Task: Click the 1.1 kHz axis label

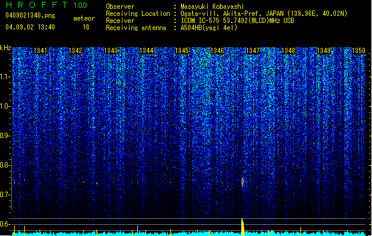Action: click(x=5, y=77)
